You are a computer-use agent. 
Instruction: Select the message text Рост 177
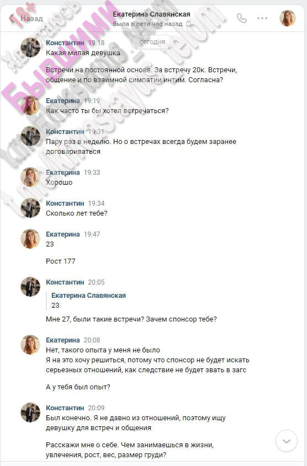[60, 261]
